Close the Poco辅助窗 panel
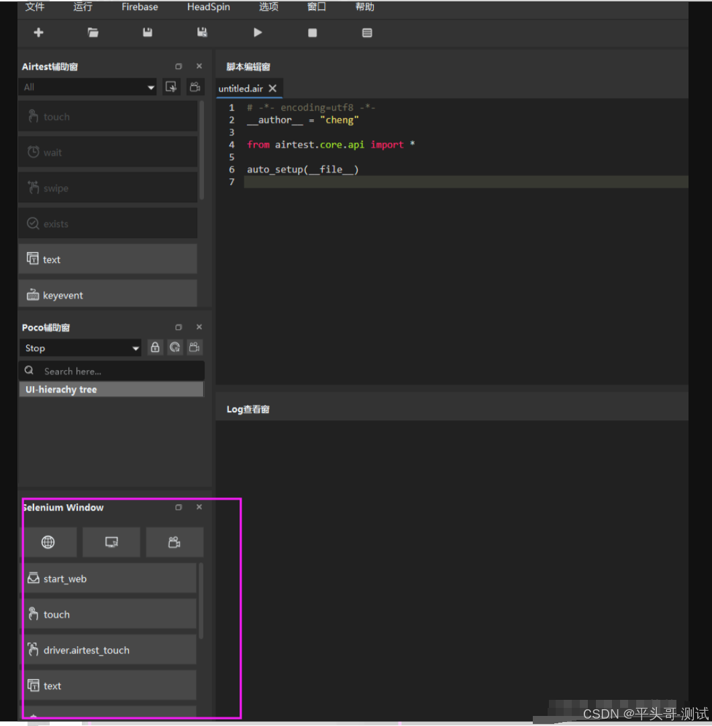Screen dimensions: 712x726 click(199, 327)
